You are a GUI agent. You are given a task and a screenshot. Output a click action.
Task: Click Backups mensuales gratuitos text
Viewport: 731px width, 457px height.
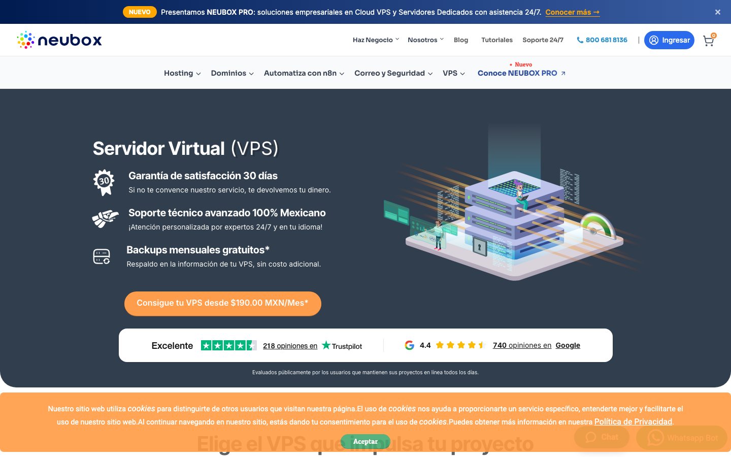[198, 250]
